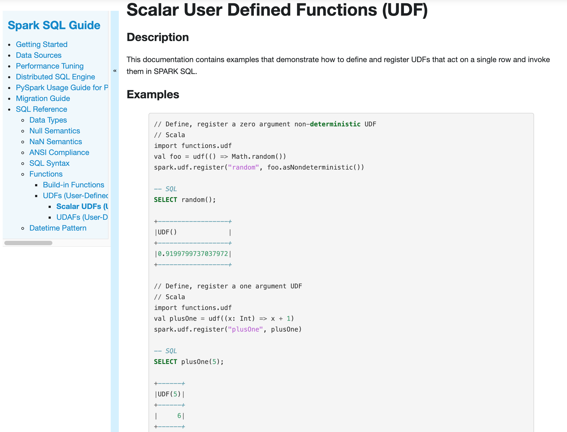The width and height of the screenshot is (567, 432).
Task: Select the bold Scalar UDFs entry
Action: coord(82,206)
